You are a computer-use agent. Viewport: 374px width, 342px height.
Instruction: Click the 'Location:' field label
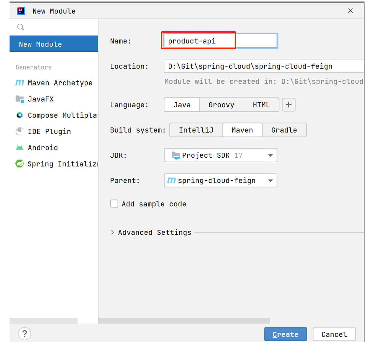tap(129, 66)
